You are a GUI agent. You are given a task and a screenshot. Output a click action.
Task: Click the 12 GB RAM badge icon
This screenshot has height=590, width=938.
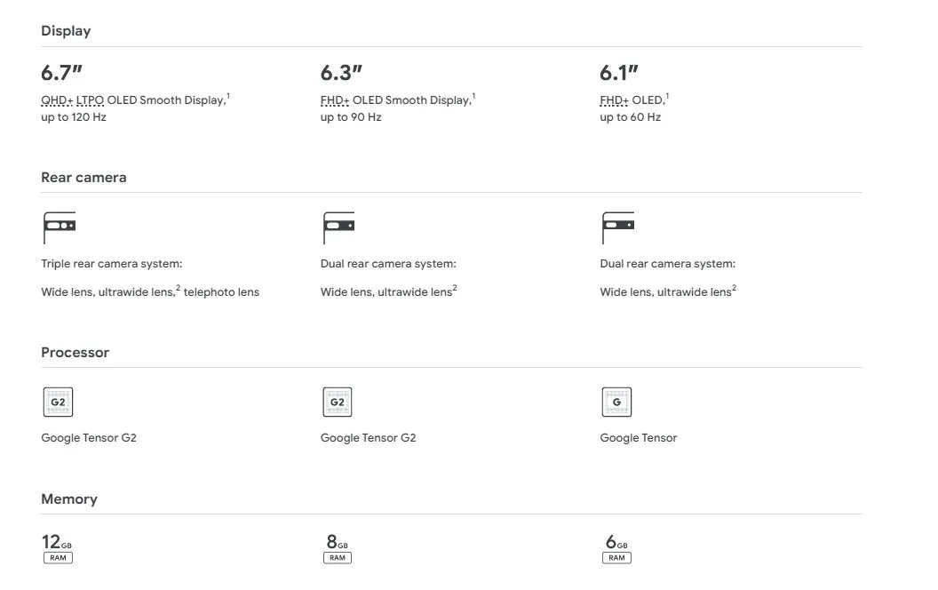coord(58,558)
